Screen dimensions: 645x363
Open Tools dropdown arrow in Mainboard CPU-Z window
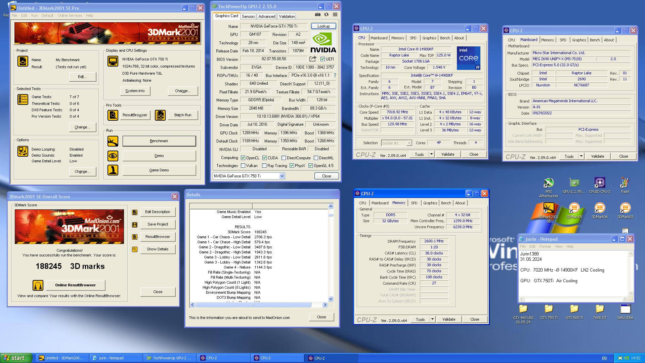[581, 156]
